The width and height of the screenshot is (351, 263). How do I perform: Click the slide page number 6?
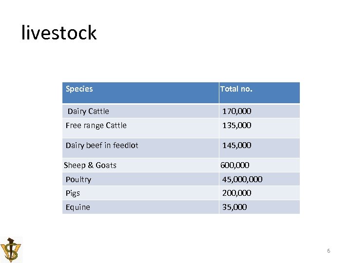[329, 251]
